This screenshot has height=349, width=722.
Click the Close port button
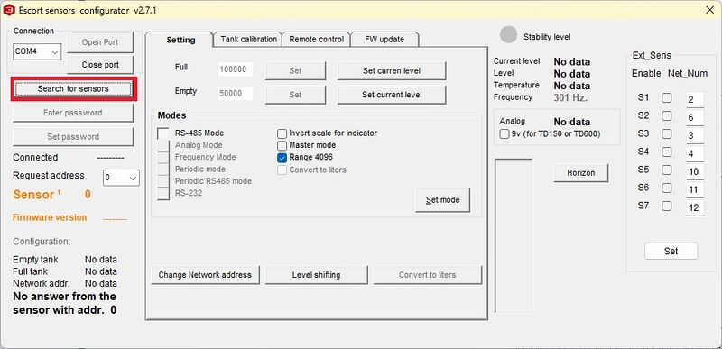(x=100, y=65)
